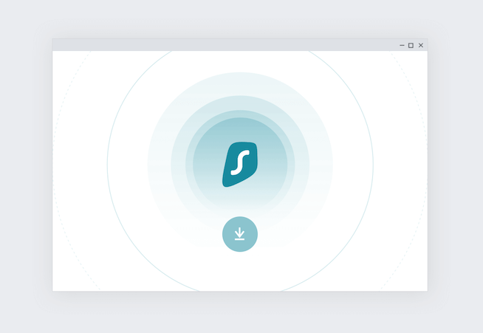483x333 pixels.
Task: Click the round download arrow button
Action: 240,234
